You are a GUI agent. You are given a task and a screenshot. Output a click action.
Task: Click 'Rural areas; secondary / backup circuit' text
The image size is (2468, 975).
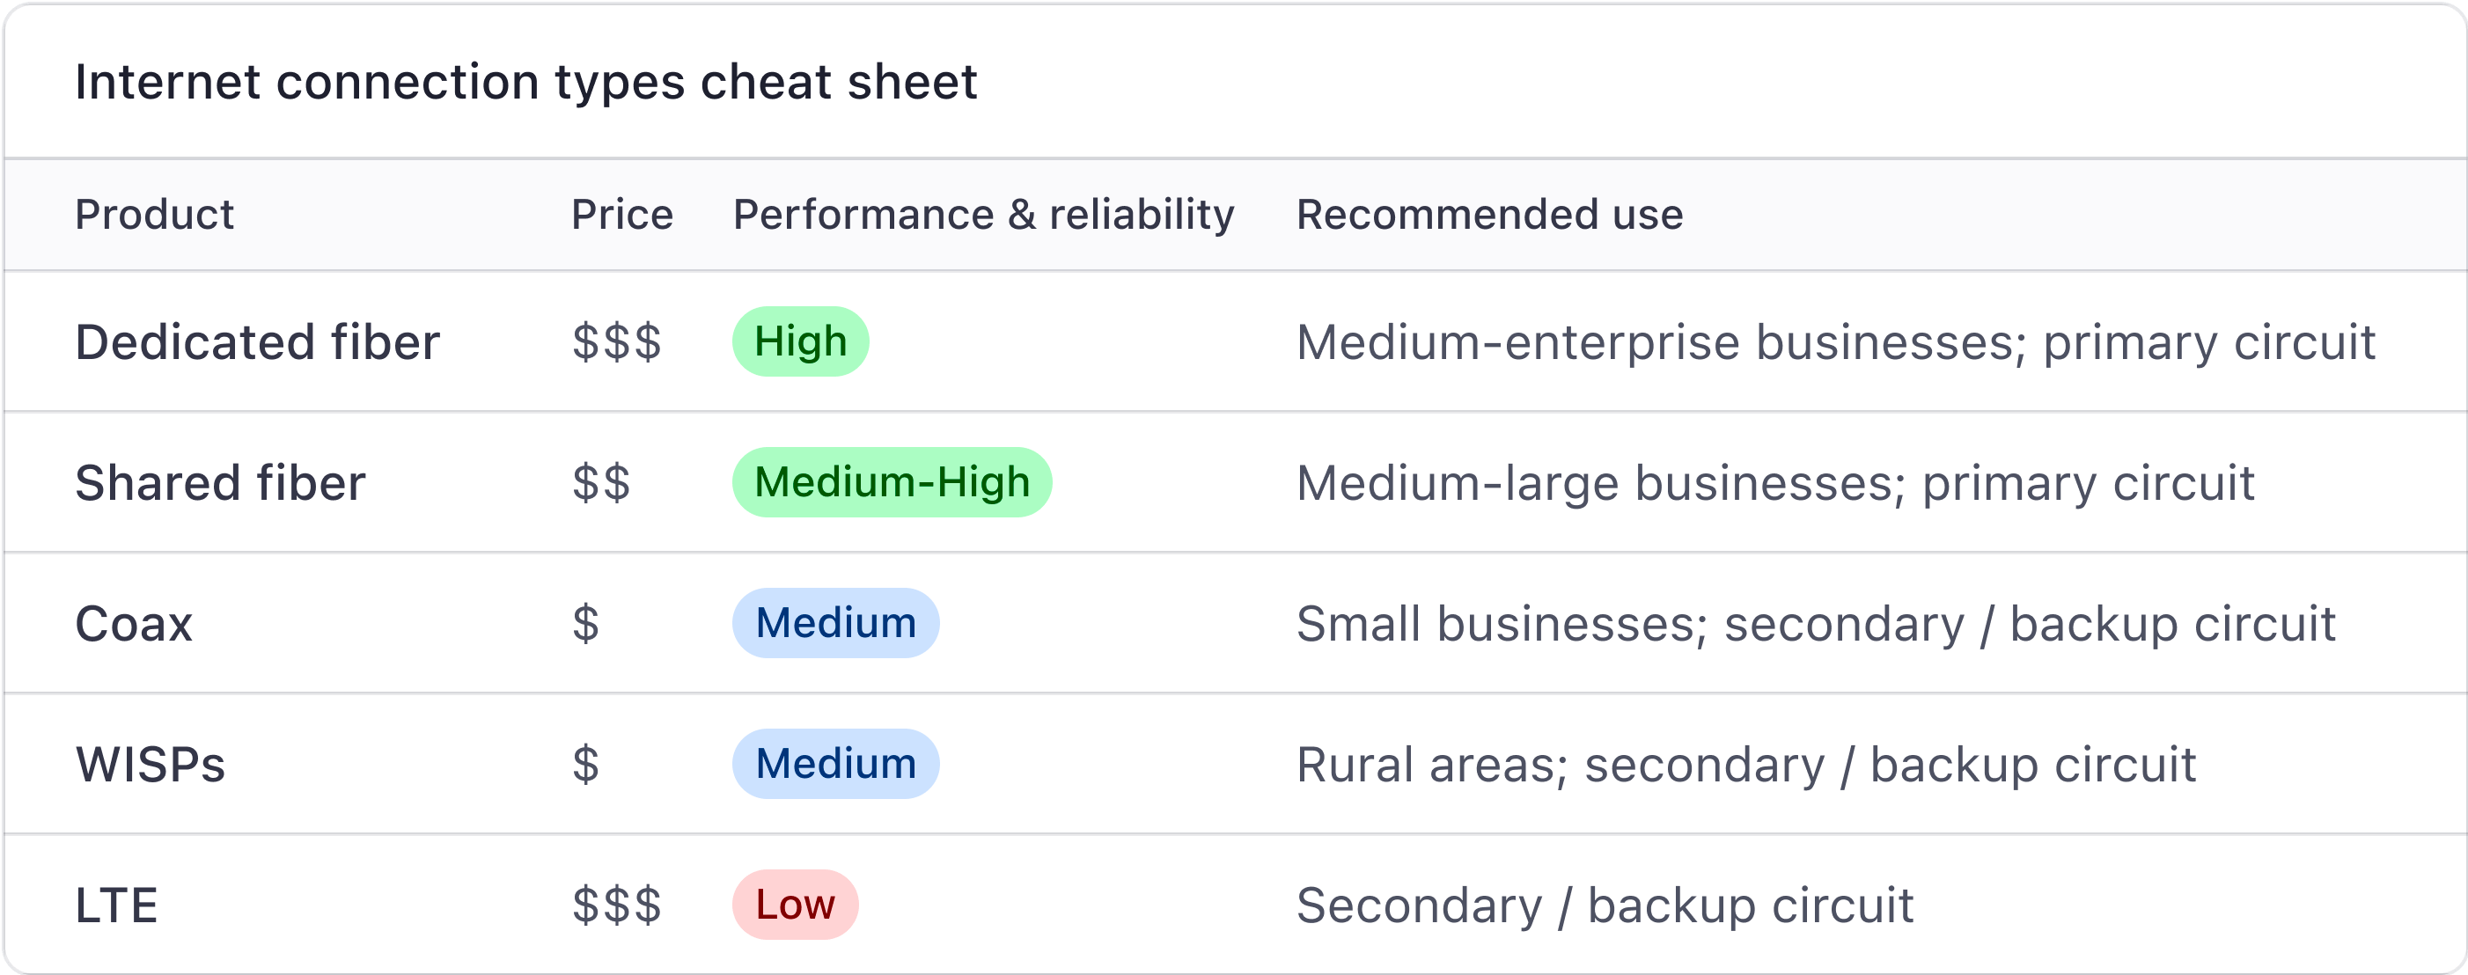pos(1745,766)
